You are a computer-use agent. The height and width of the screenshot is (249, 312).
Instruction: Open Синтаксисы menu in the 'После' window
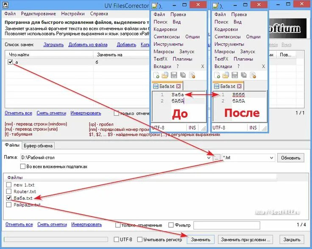227,37
